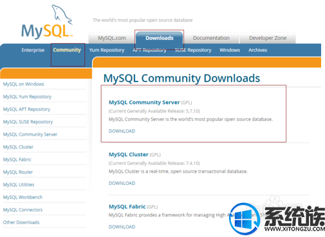This screenshot has width=325, height=237.
Task: Open MySQL Cluster sidebar link
Action: [18, 147]
